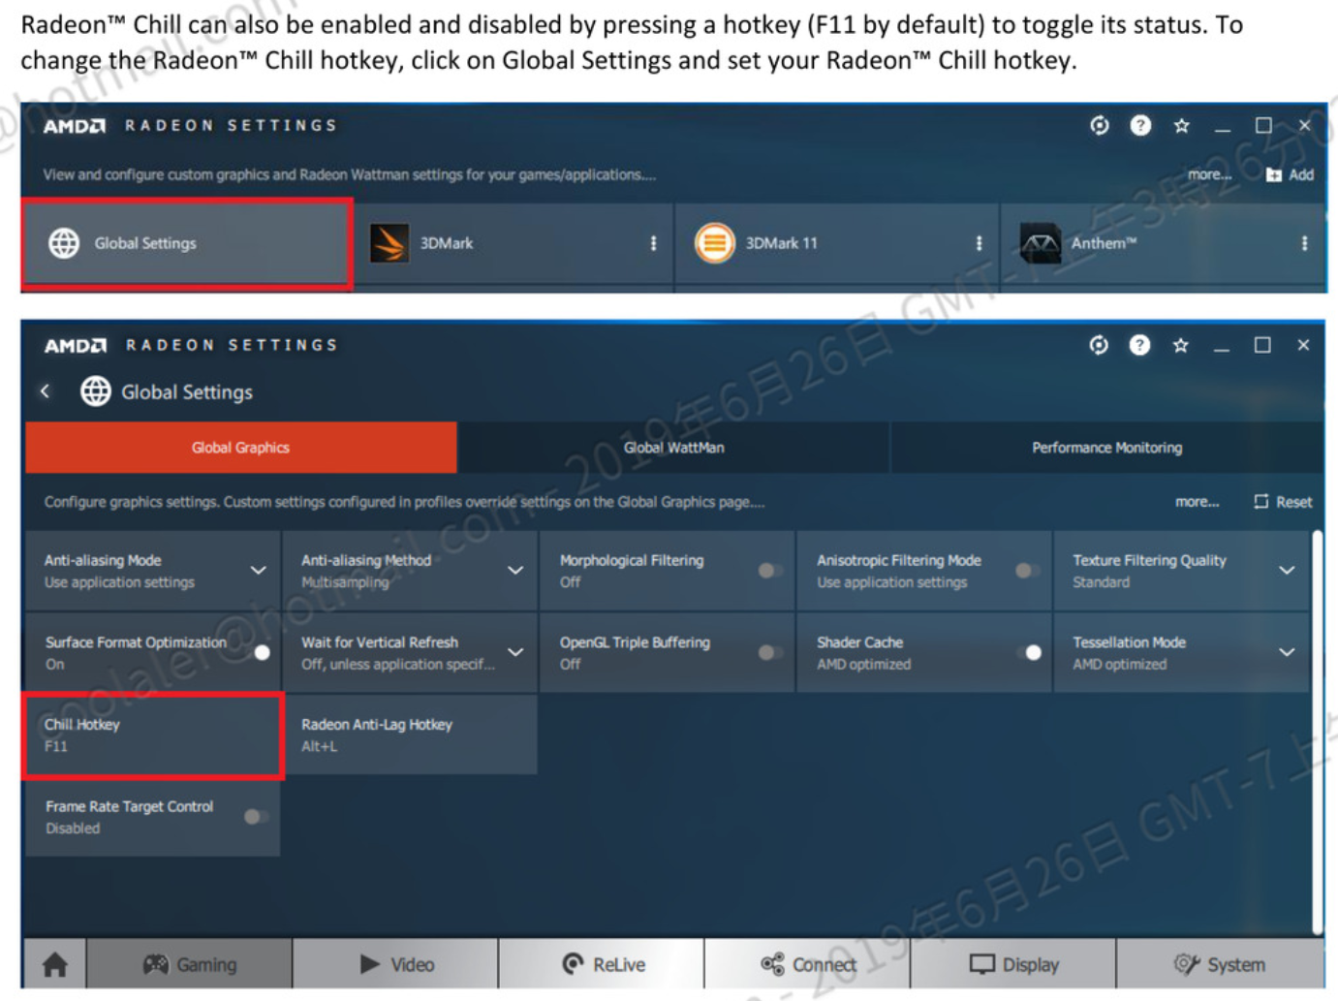Go back with the left chevron arrow
Screen dimensions: 1338x1001
click(45, 391)
